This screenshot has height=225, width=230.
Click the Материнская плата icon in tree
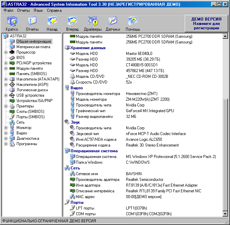(x=12, y=47)
